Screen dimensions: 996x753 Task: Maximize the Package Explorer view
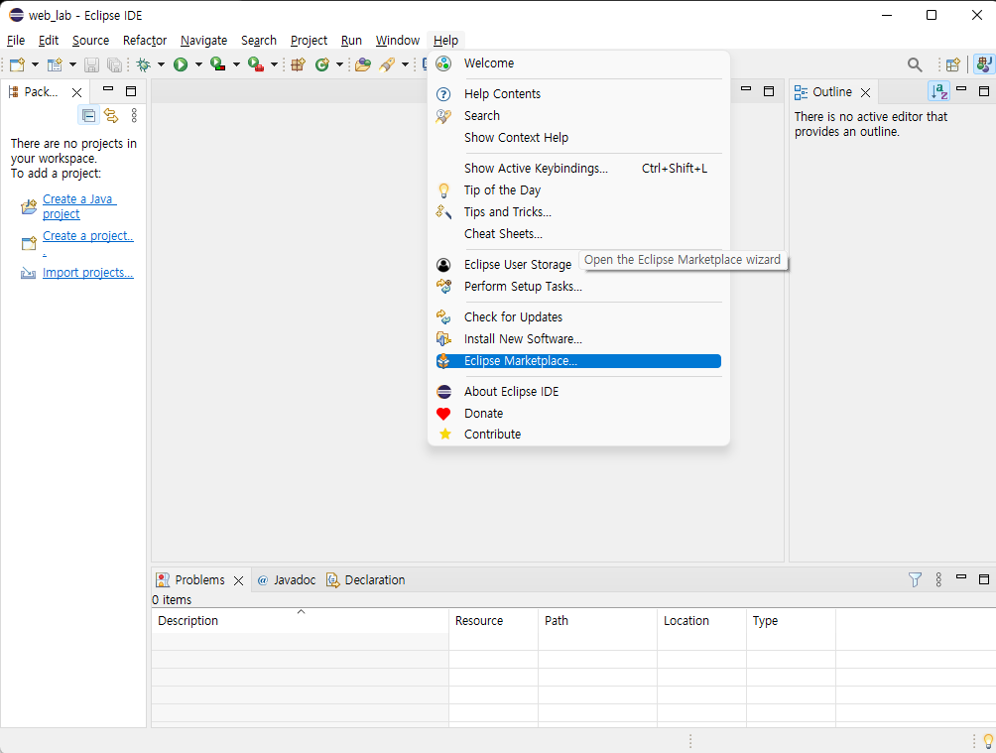coord(131,91)
